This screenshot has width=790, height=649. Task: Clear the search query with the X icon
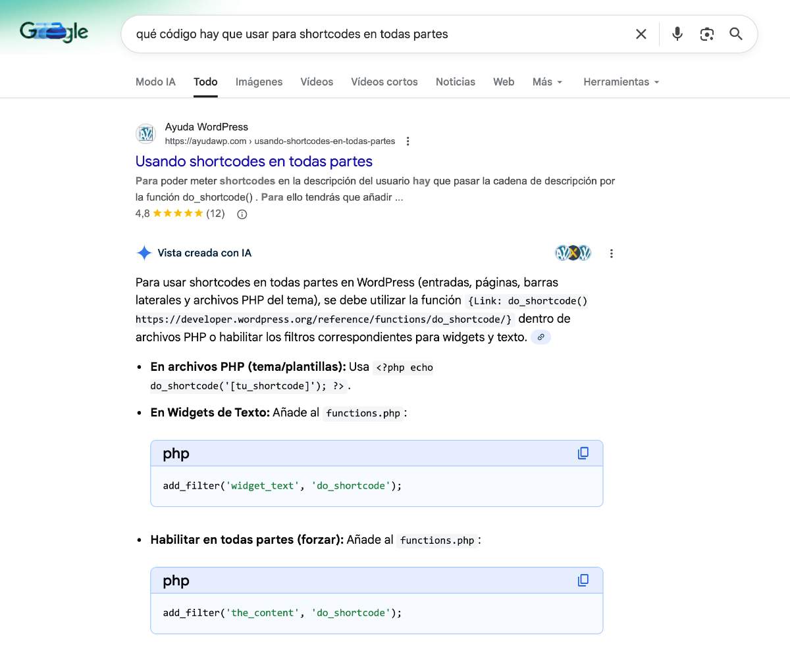click(640, 34)
